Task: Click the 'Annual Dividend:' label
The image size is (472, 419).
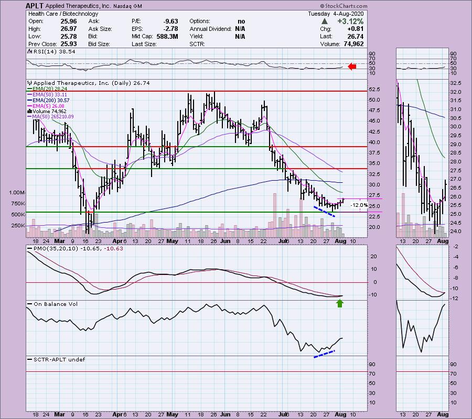Action: coord(210,29)
